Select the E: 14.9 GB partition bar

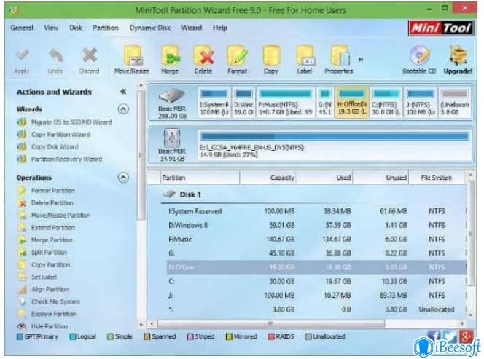click(335, 145)
